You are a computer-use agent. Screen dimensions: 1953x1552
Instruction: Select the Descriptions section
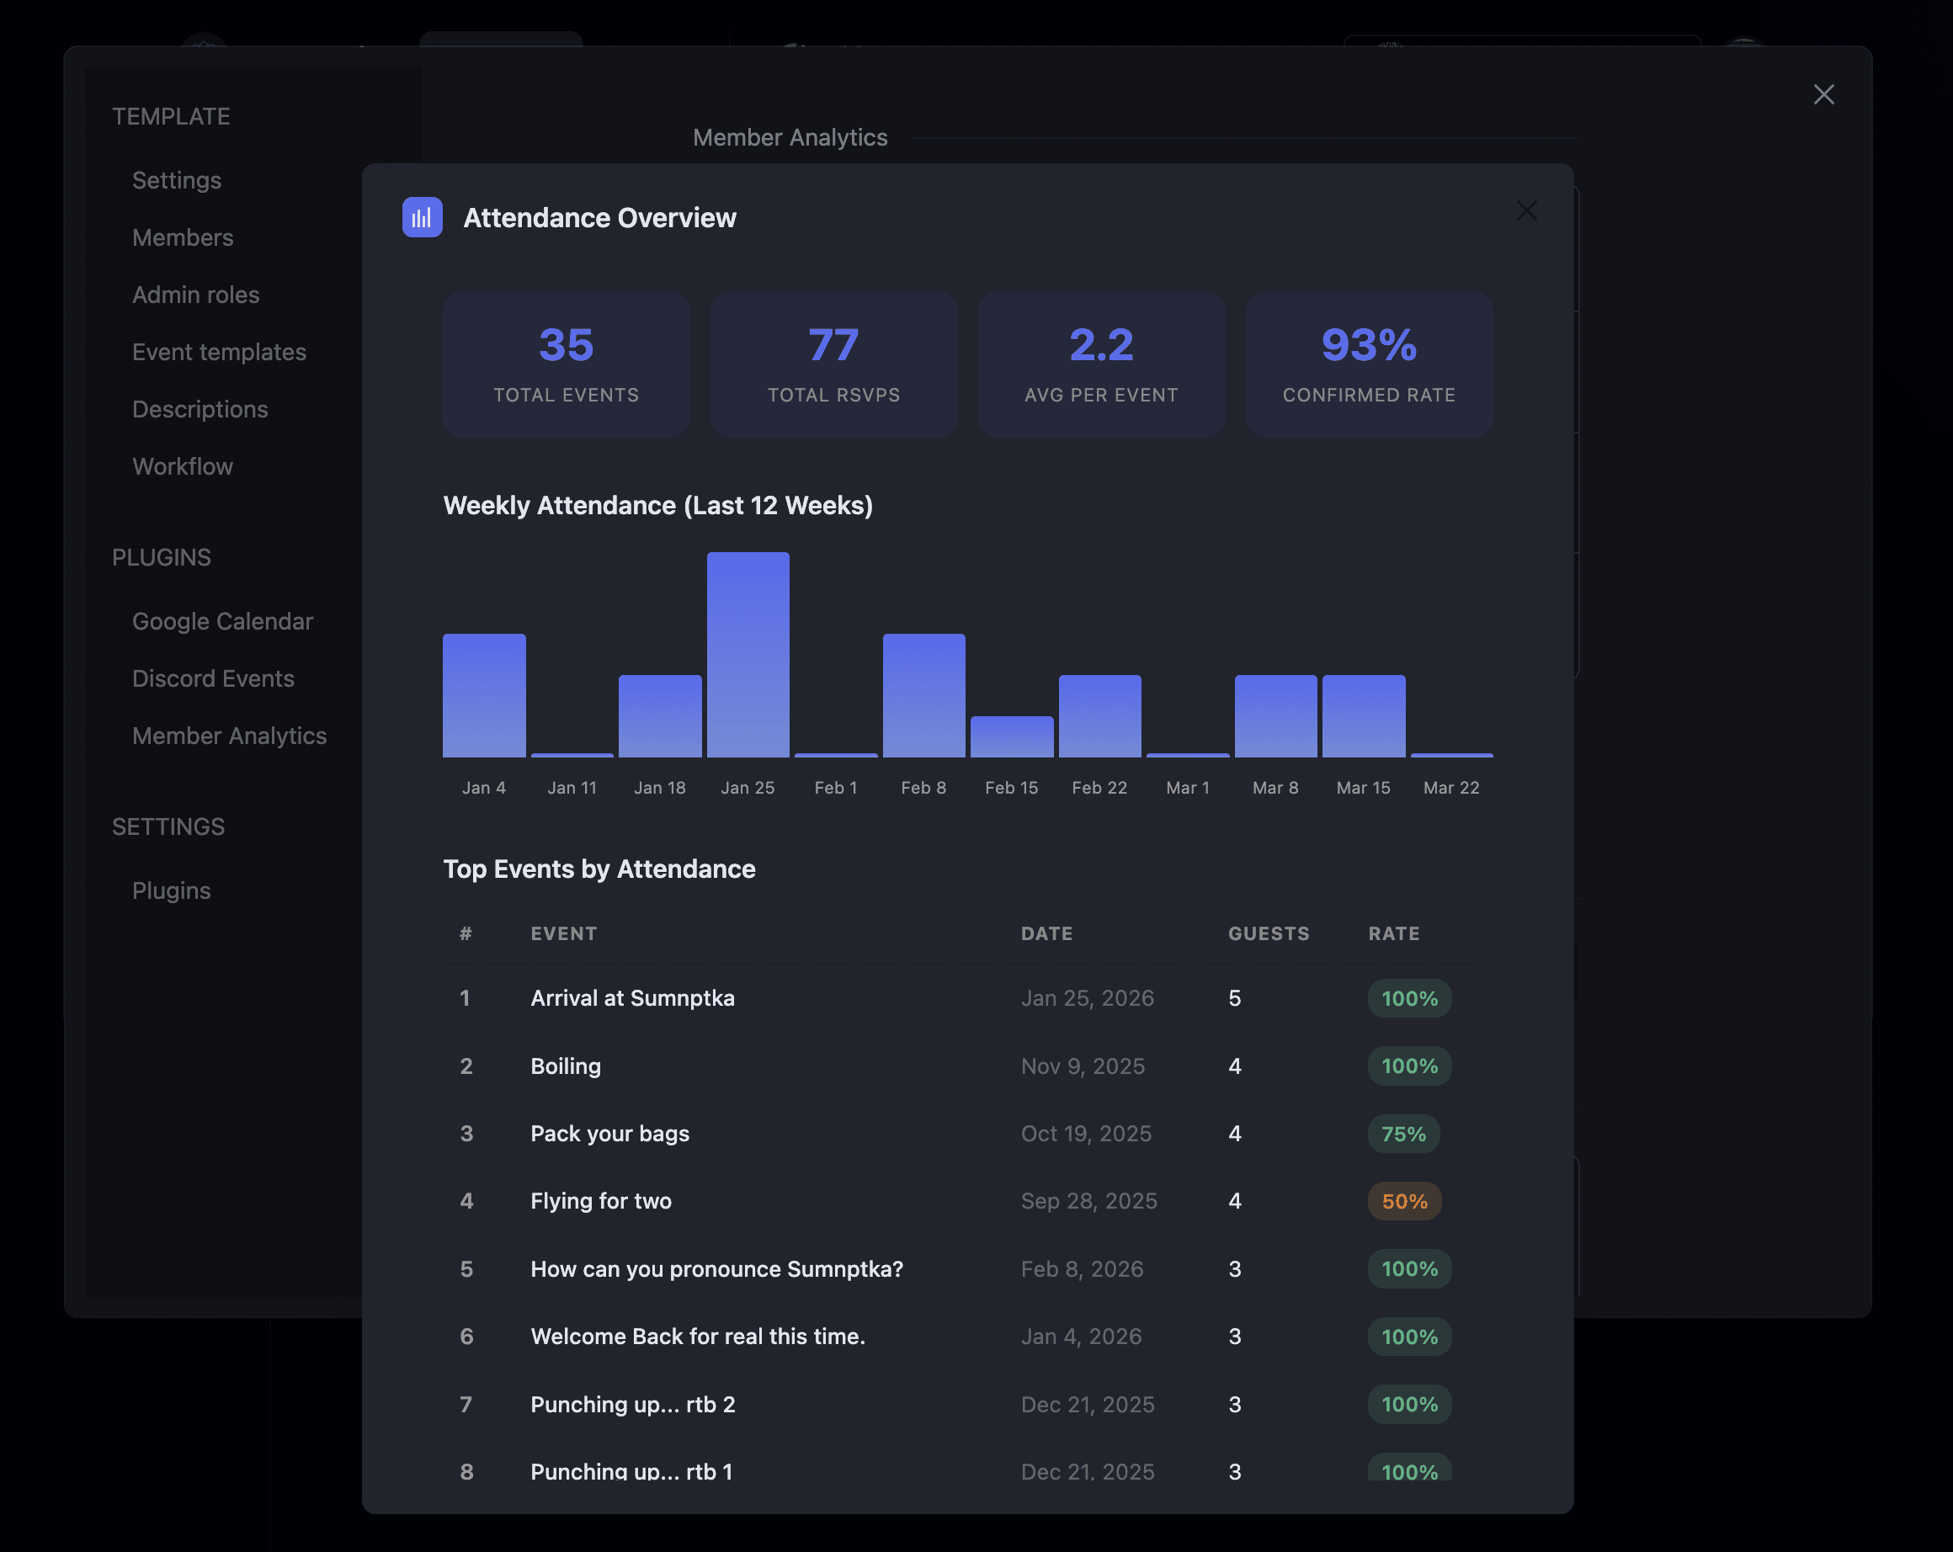click(x=200, y=409)
